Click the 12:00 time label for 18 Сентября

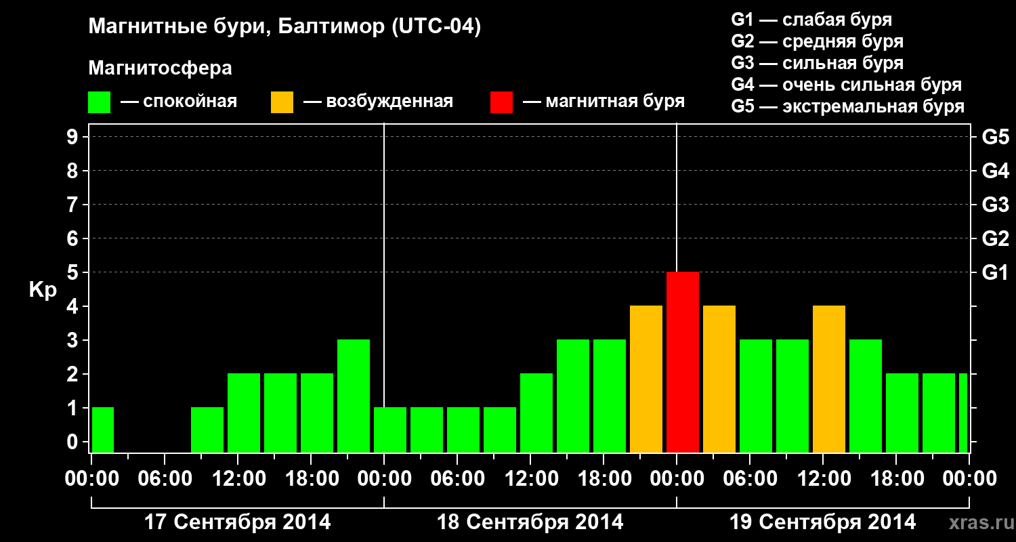[530, 479]
